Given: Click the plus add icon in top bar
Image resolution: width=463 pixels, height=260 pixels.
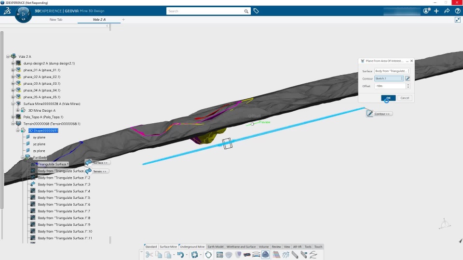Looking at the screenshot, I should [436, 11].
